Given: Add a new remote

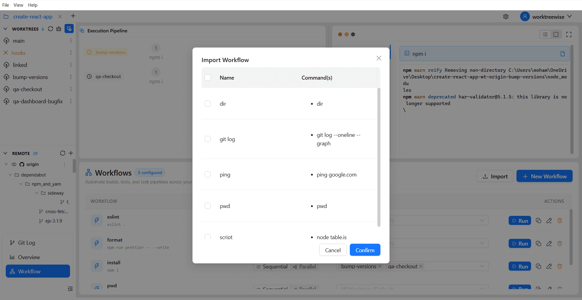Looking at the screenshot, I should point(71,153).
